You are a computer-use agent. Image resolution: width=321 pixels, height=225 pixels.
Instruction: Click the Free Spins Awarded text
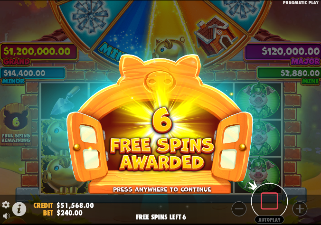tap(162, 154)
